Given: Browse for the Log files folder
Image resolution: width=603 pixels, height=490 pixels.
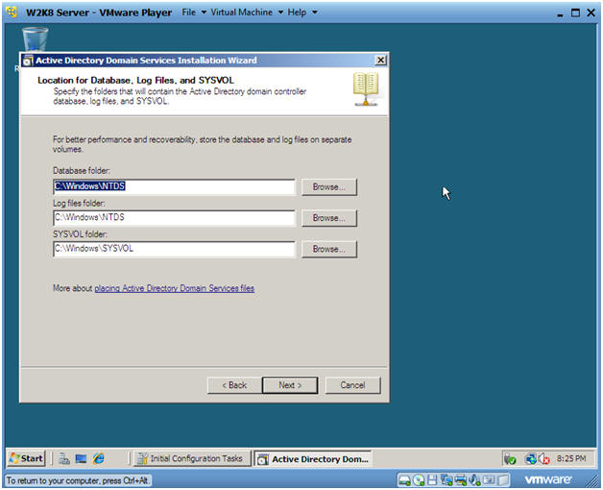Looking at the screenshot, I should coord(329,218).
